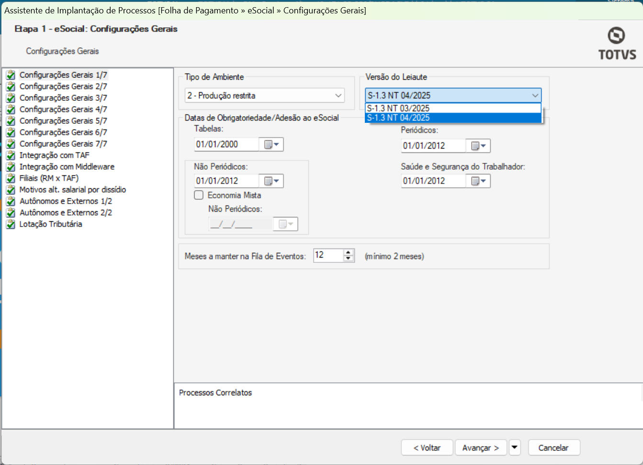Decrease Meses a manter spinner value
The width and height of the screenshot is (643, 465).
[349, 259]
